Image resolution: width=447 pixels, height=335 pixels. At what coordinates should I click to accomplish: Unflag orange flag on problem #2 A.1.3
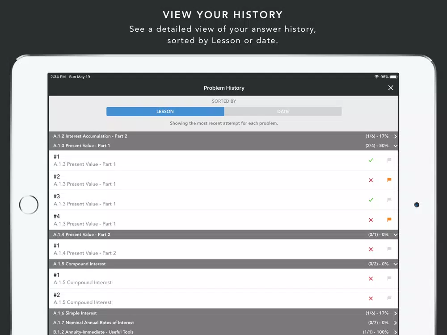point(389,180)
